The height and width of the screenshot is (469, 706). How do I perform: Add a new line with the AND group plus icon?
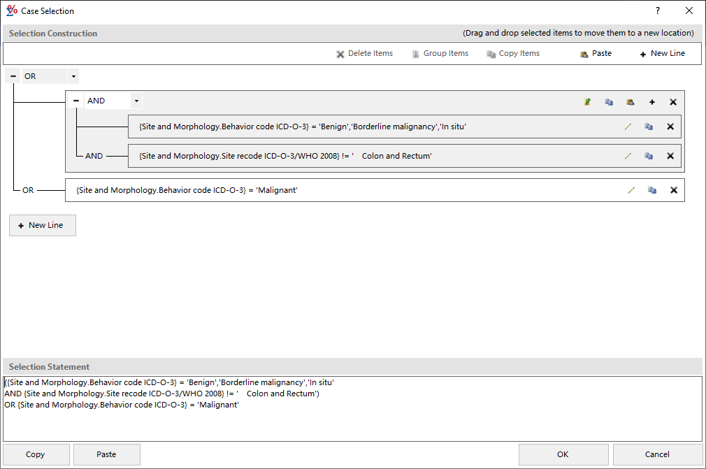click(652, 102)
